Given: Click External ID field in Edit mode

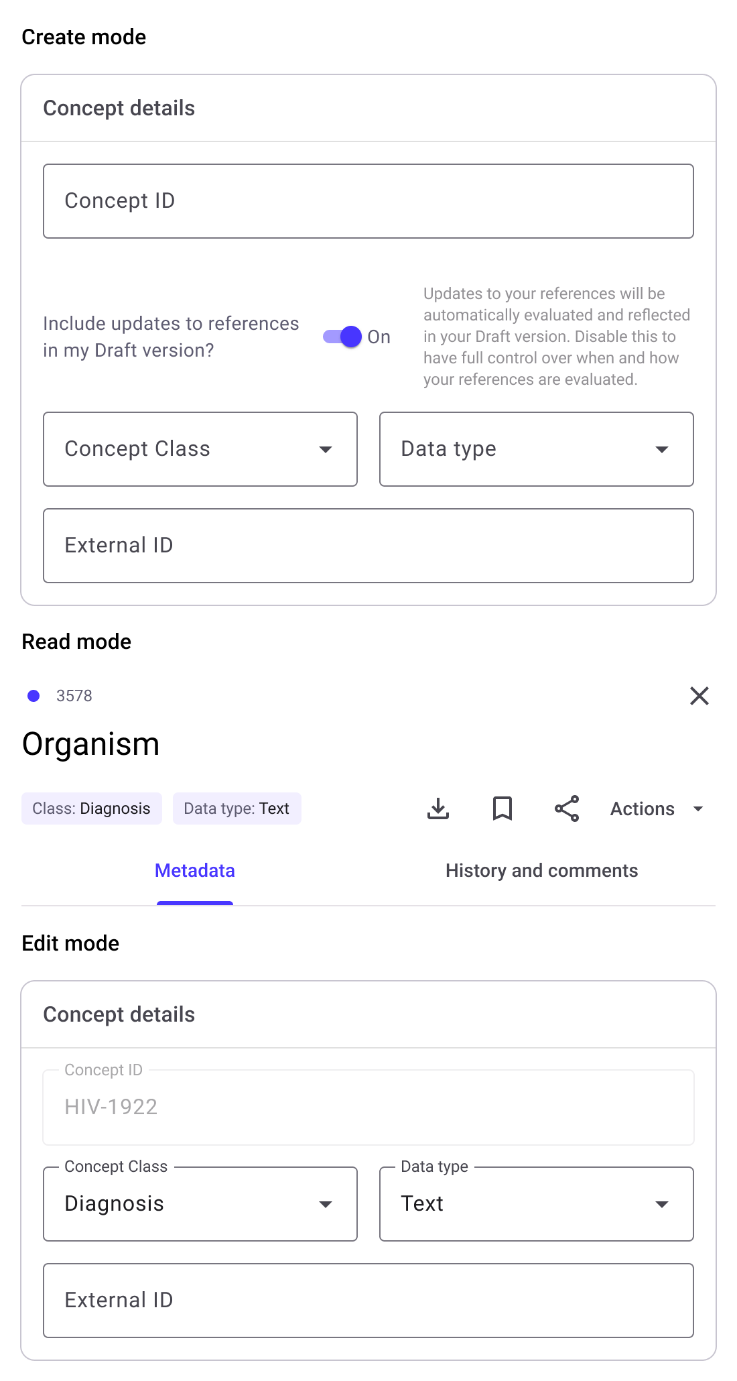Looking at the screenshot, I should click(368, 1301).
